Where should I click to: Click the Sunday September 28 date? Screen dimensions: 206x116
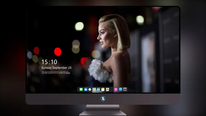pyautogui.click(x=57, y=68)
